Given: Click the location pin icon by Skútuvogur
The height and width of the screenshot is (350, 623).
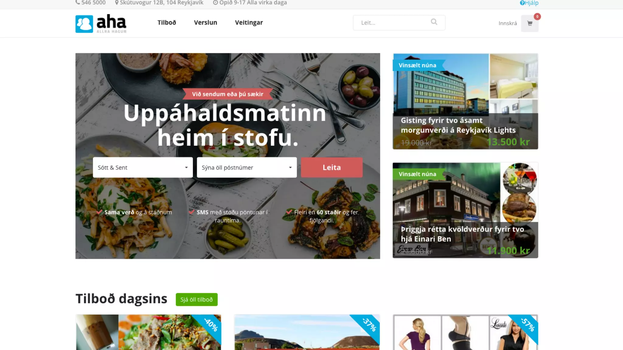Looking at the screenshot, I should (117, 3).
